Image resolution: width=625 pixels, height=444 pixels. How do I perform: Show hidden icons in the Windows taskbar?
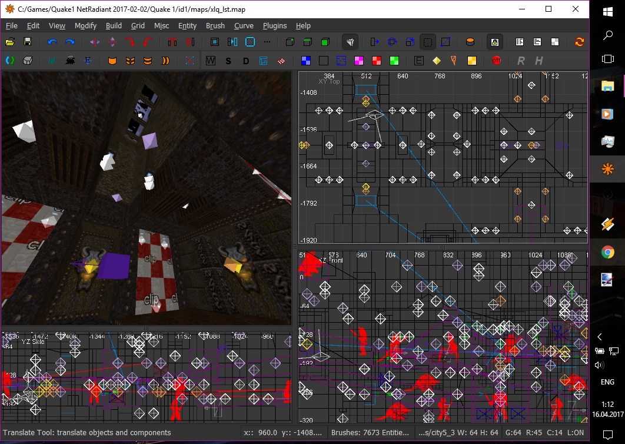600,337
